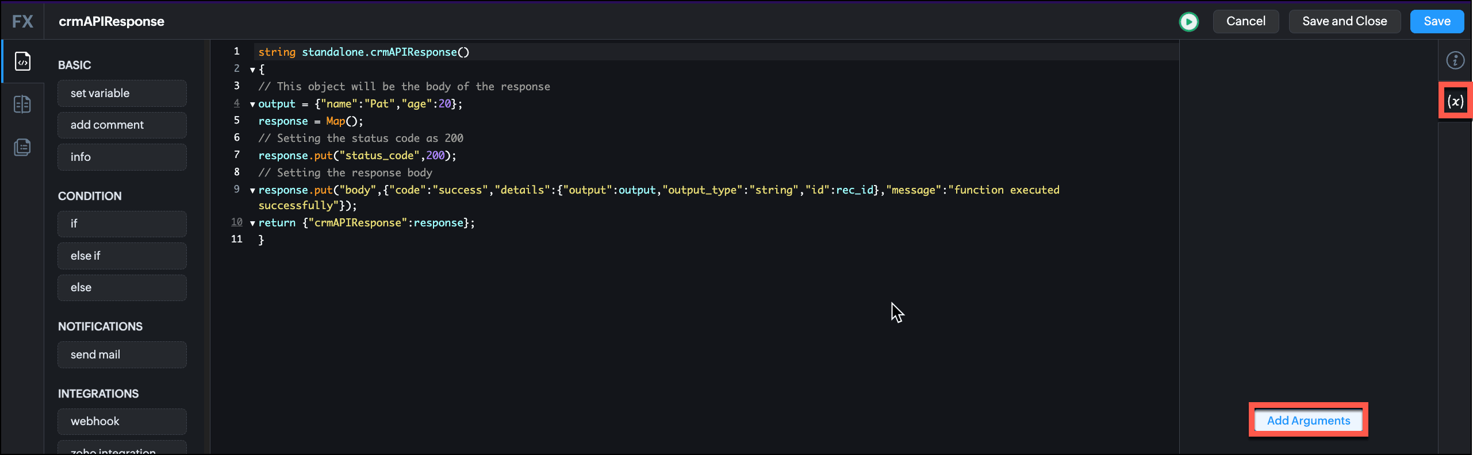Click the Save button
The height and width of the screenshot is (455, 1473).
(1436, 22)
